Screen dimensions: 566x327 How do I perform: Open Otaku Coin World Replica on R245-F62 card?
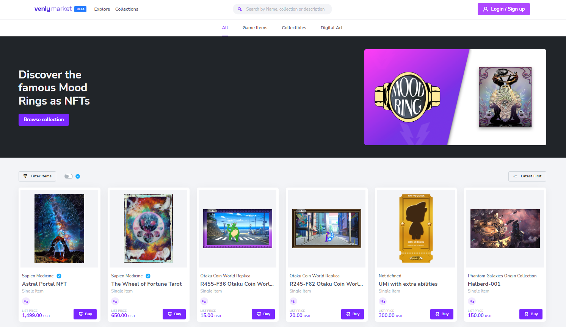[x=314, y=276]
